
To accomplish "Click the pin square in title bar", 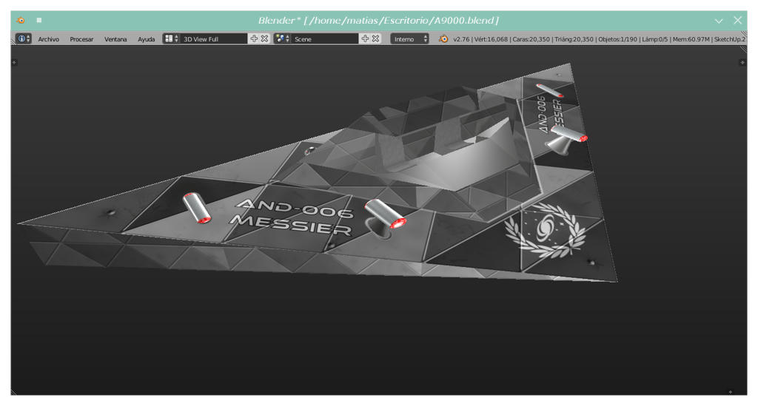I will (x=39, y=20).
